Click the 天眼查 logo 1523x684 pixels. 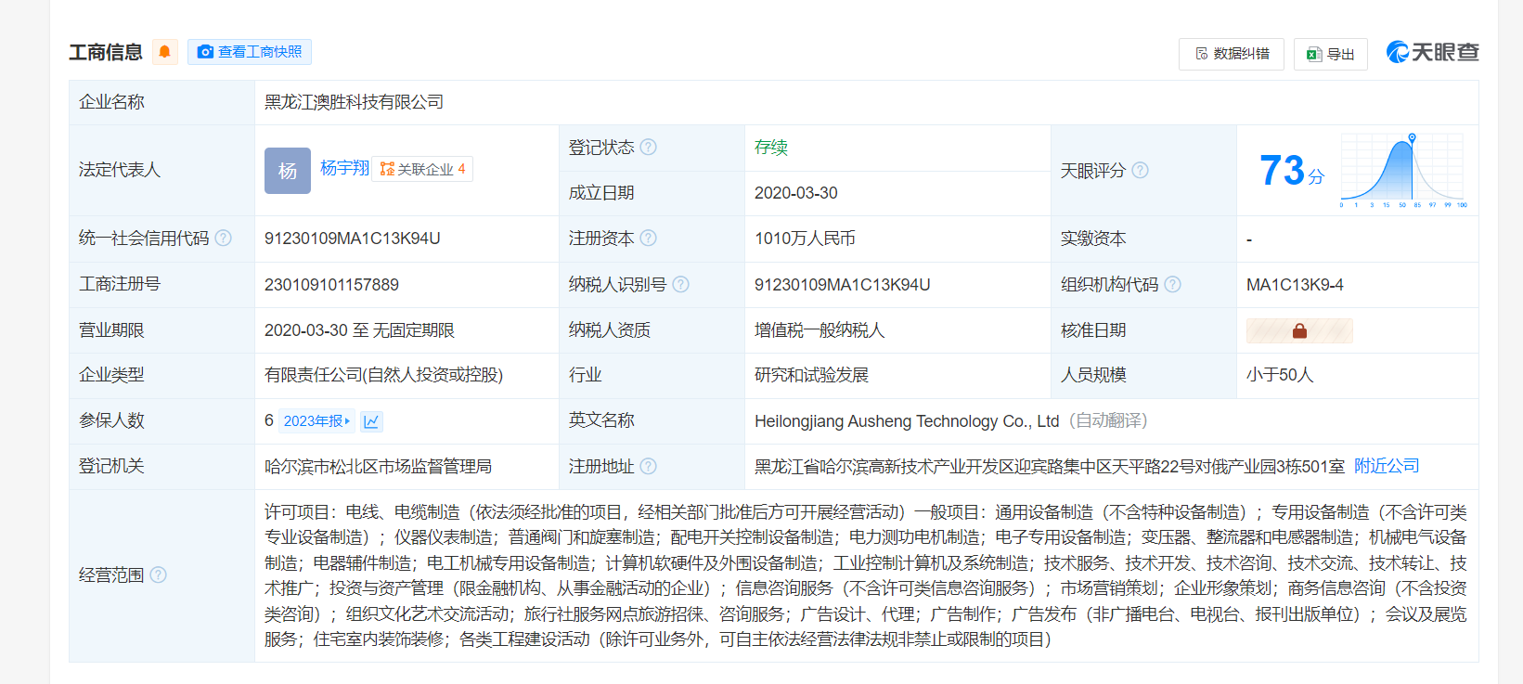tap(1432, 52)
